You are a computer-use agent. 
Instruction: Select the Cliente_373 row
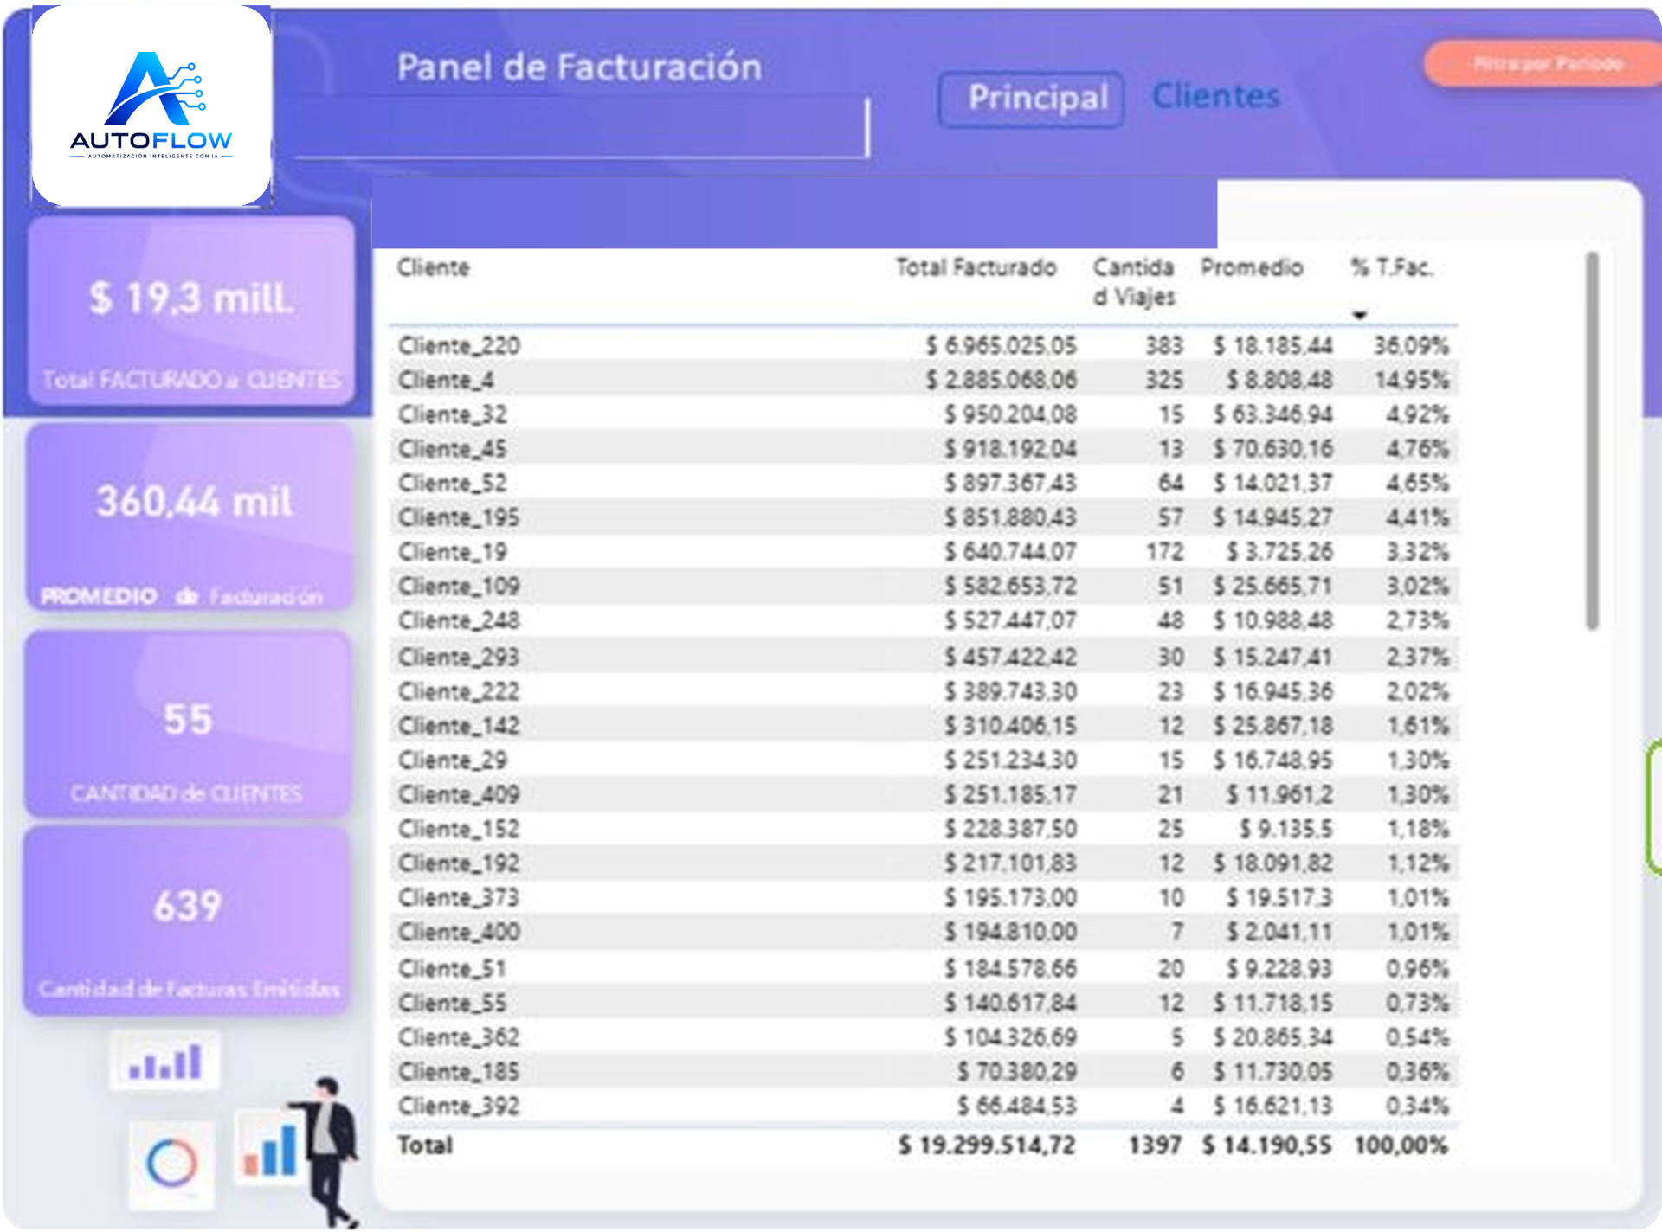(924, 897)
